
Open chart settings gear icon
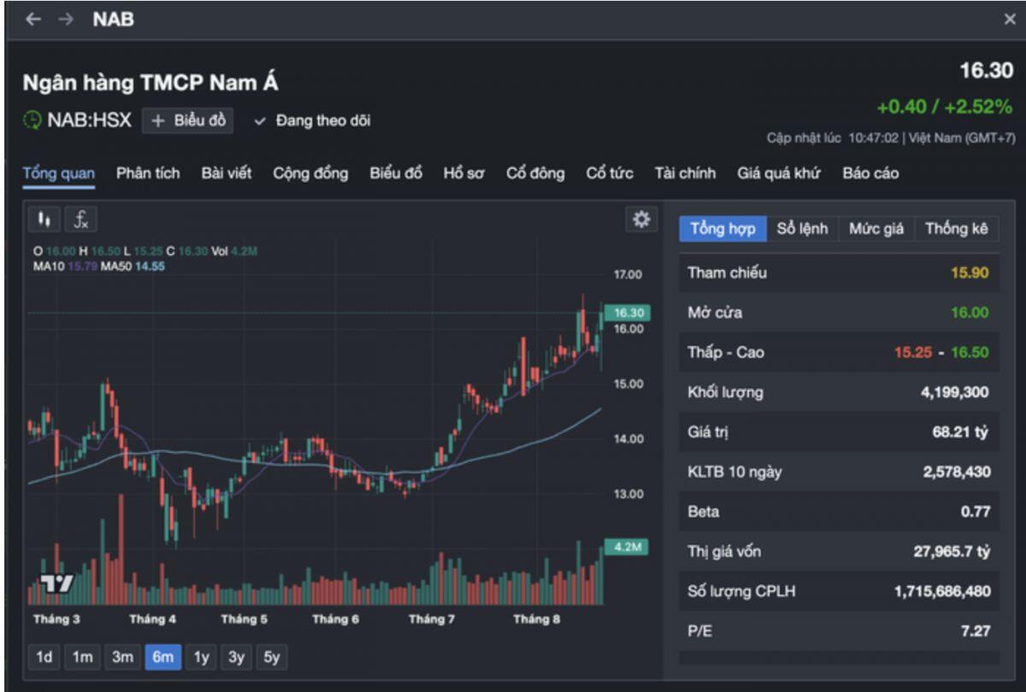pyautogui.click(x=640, y=220)
